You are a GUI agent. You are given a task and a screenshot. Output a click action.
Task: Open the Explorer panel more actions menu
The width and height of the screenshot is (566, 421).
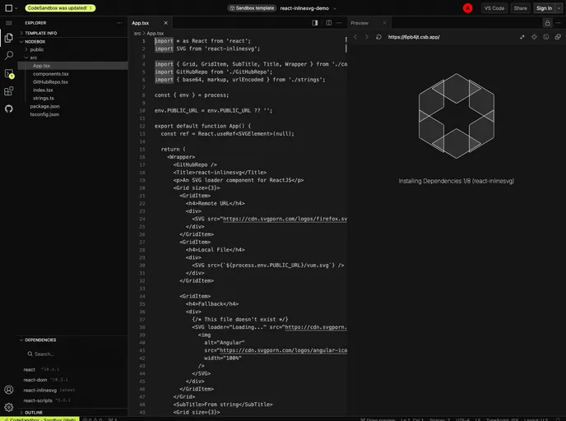[x=119, y=23]
